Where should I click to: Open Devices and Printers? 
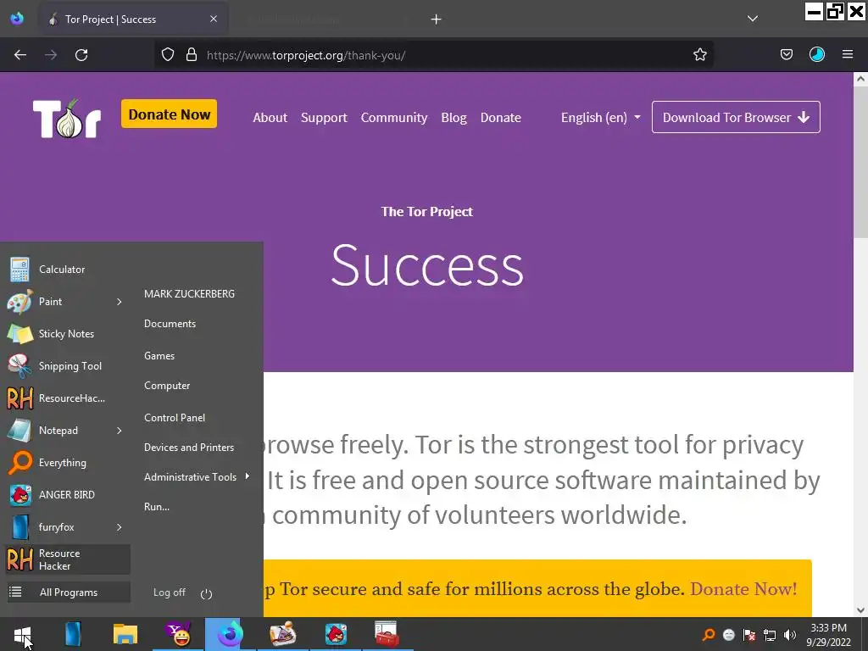[189, 448]
